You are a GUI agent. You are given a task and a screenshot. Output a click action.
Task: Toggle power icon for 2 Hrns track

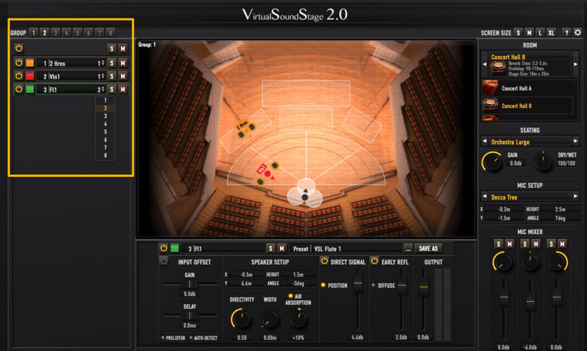click(18, 63)
